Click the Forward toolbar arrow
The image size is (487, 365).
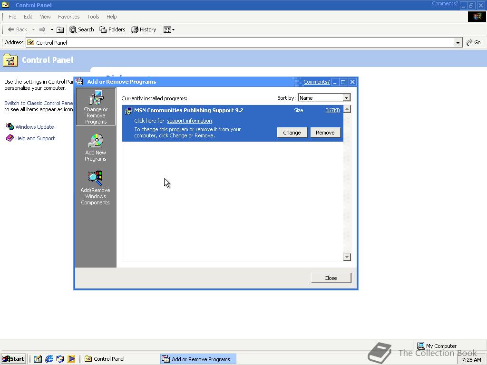42,29
